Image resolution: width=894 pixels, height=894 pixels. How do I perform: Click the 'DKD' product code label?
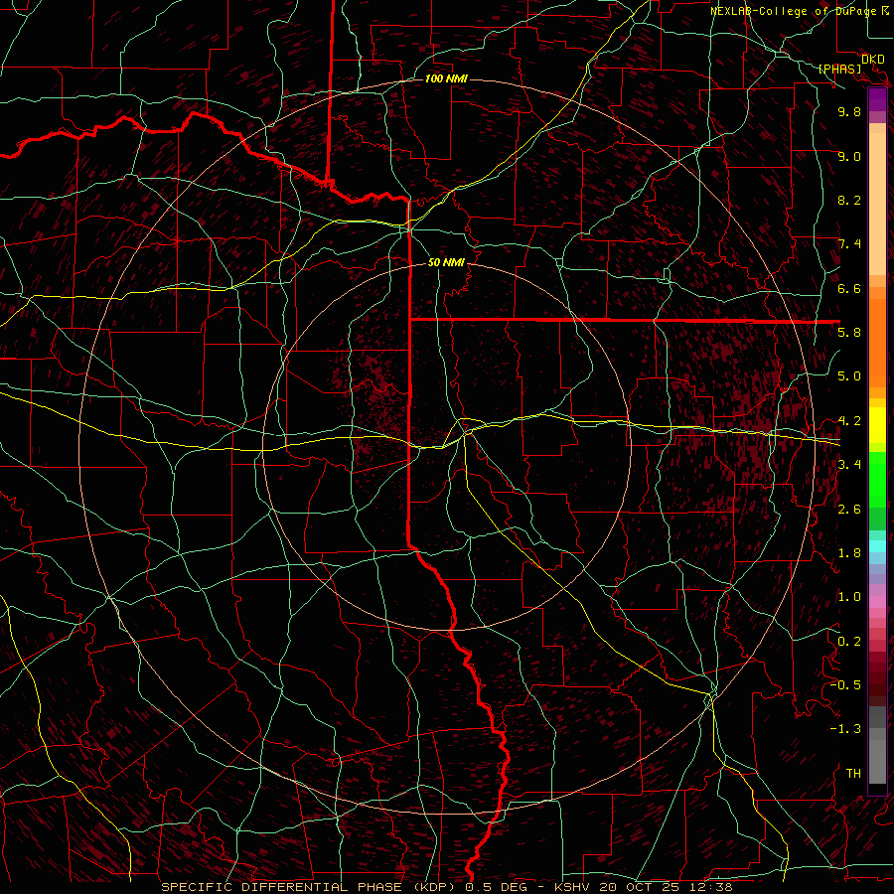(873, 60)
